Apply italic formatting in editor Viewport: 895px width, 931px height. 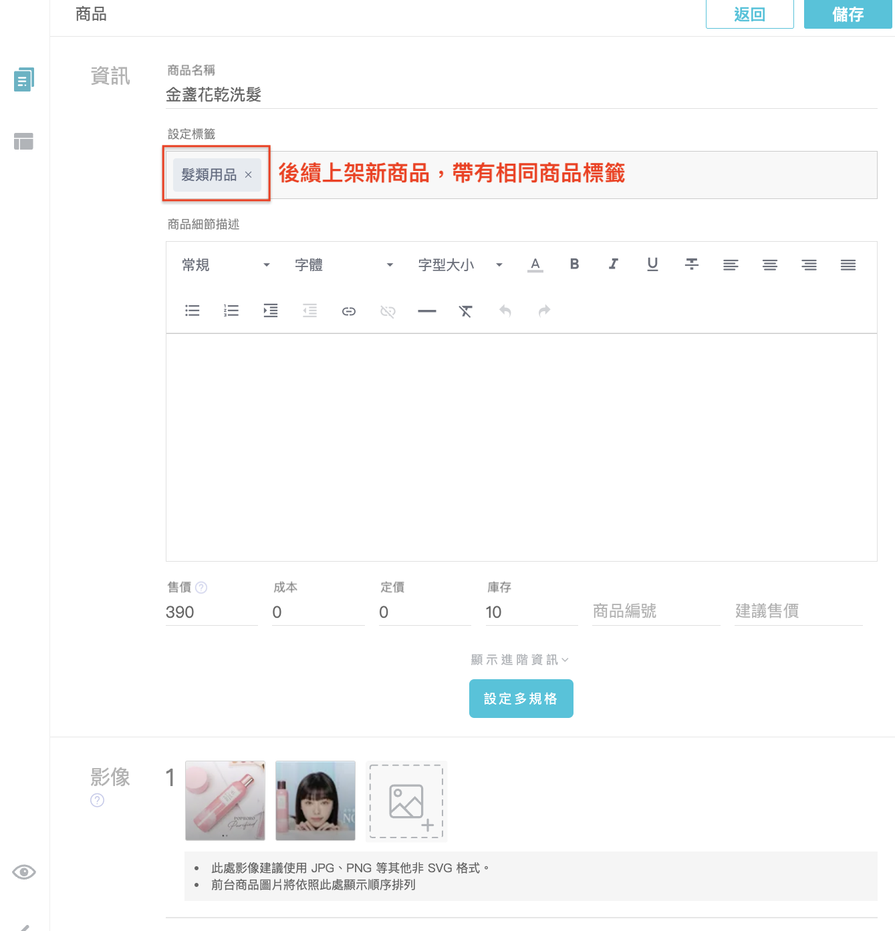(x=613, y=264)
